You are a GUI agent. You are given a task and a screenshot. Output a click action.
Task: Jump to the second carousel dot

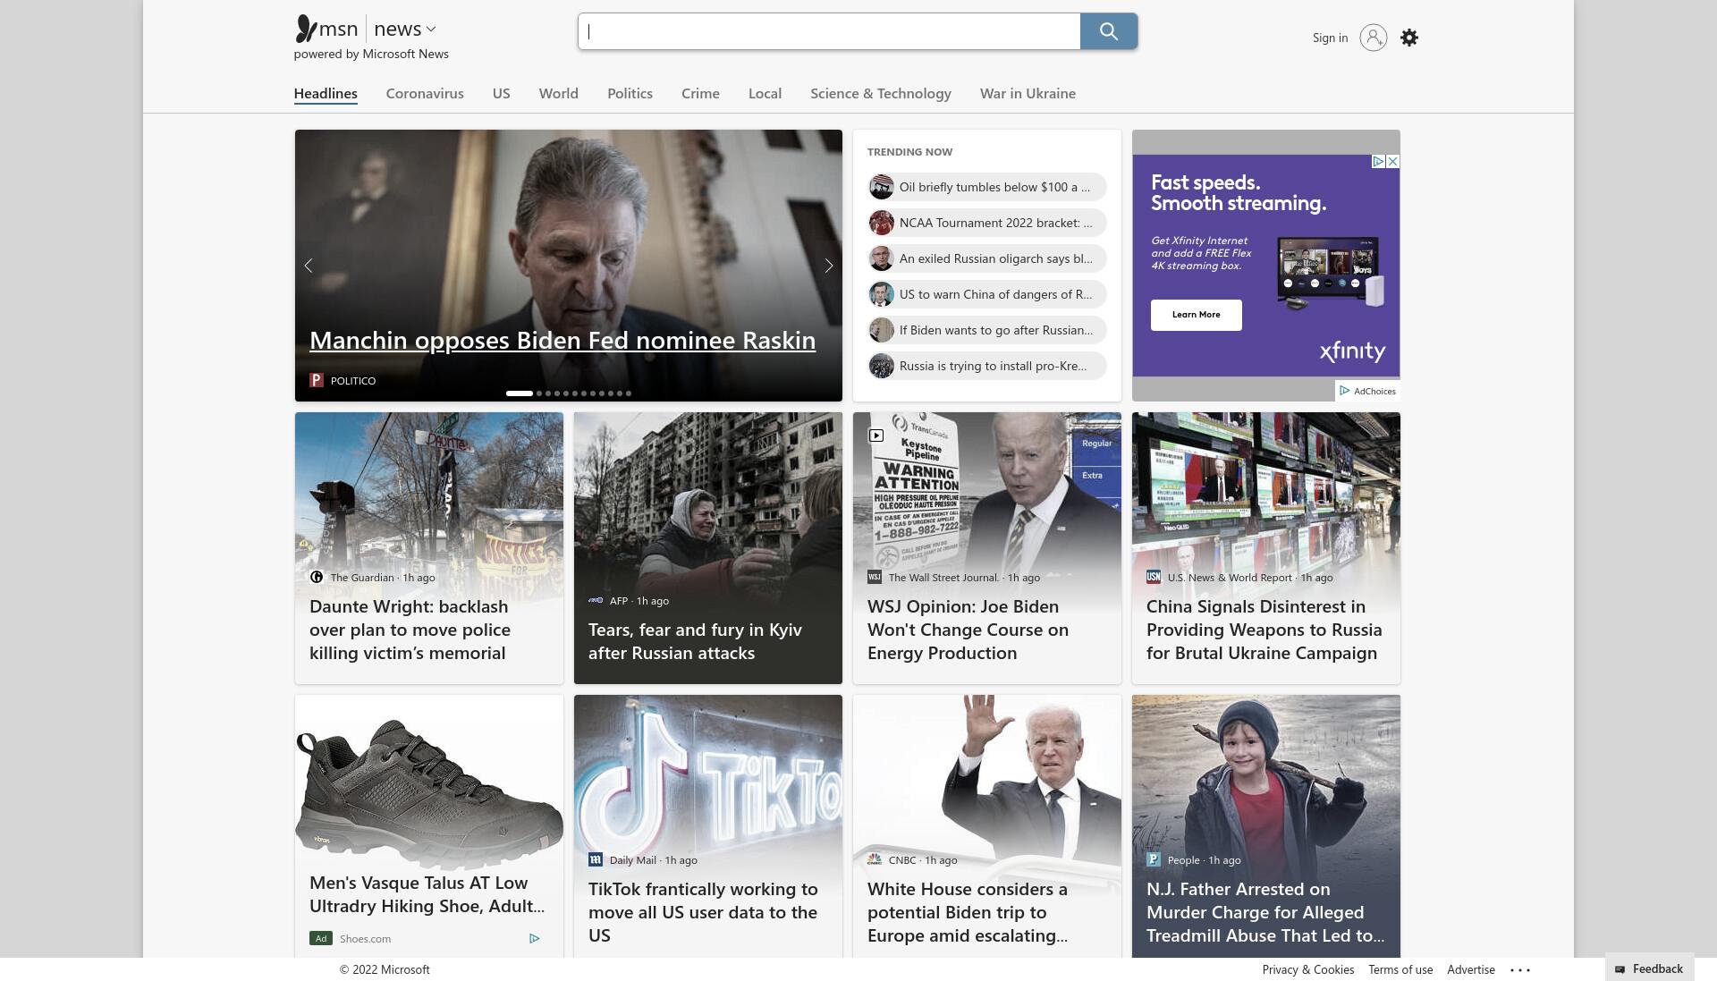539,393
